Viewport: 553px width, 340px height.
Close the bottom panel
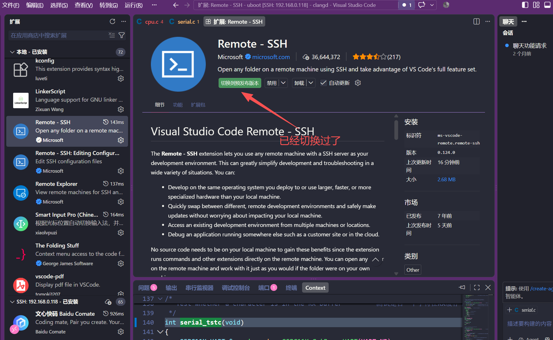[488, 287]
